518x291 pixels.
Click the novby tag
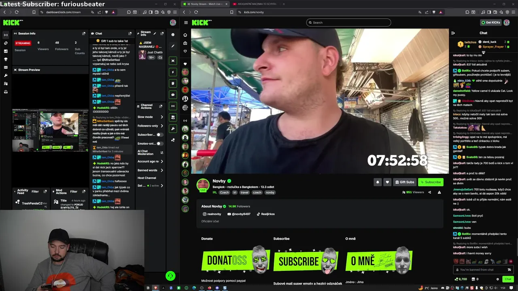click(270, 192)
